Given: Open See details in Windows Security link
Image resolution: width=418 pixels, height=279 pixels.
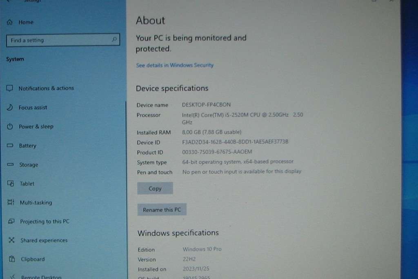Looking at the screenshot, I should pyautogui.click(x=175, y=65).
